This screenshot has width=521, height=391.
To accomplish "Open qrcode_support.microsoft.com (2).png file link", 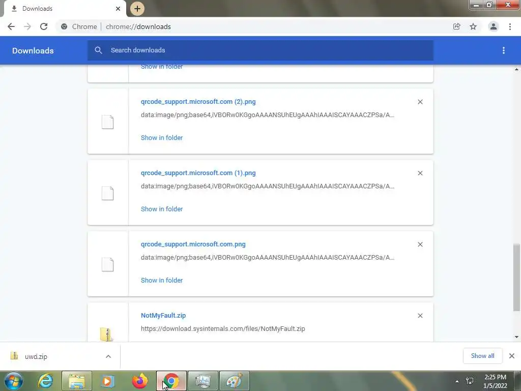I will tap(198, 102).
